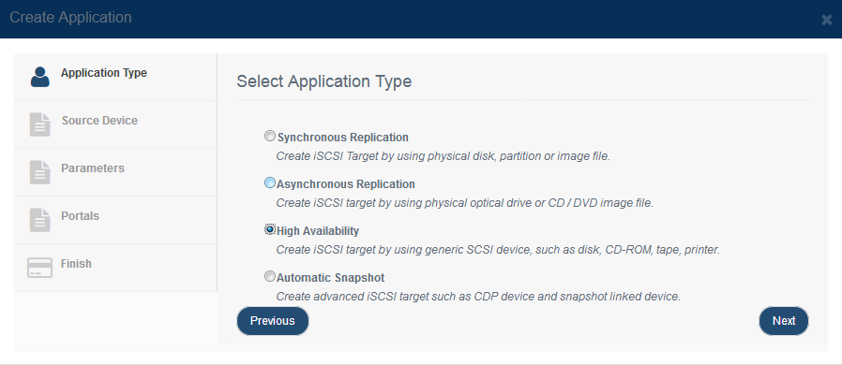Select the Asynchronous Replication radio button
Viewport: 842px width, 365px height.
pos(270,182)
